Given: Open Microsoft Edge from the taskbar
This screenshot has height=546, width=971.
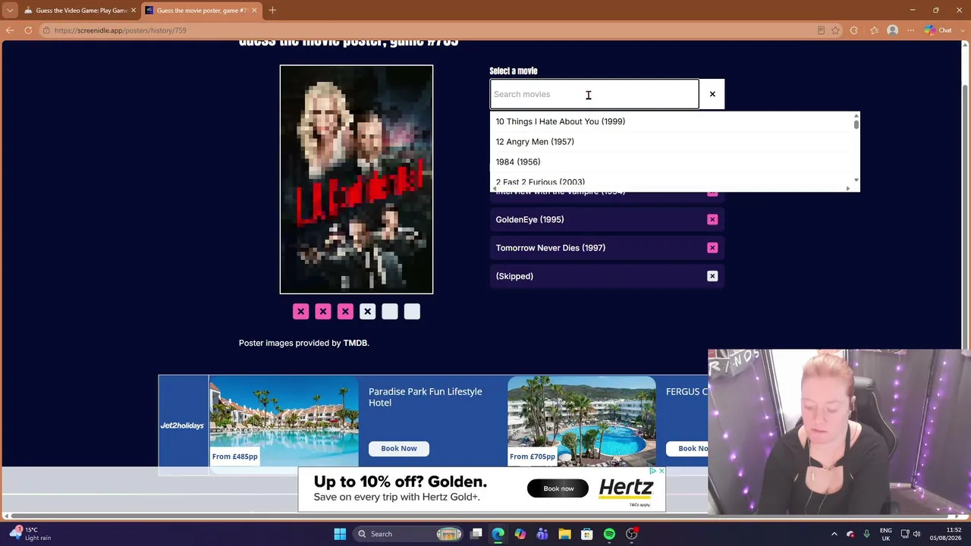Looking at the screenshot, I should click(x=498, y=534).
